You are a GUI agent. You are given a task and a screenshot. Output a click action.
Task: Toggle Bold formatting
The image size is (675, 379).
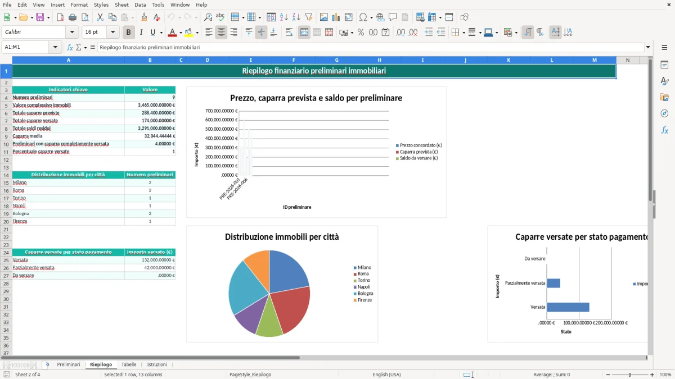point(129,33)
